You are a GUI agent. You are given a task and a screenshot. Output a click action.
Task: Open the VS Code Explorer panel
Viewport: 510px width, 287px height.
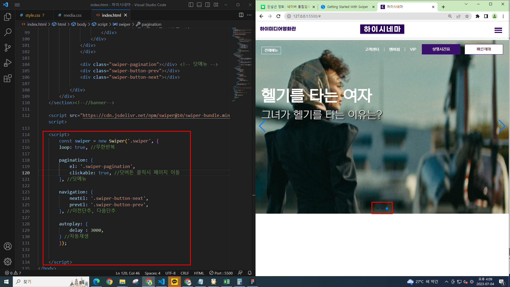coord(8,17)
